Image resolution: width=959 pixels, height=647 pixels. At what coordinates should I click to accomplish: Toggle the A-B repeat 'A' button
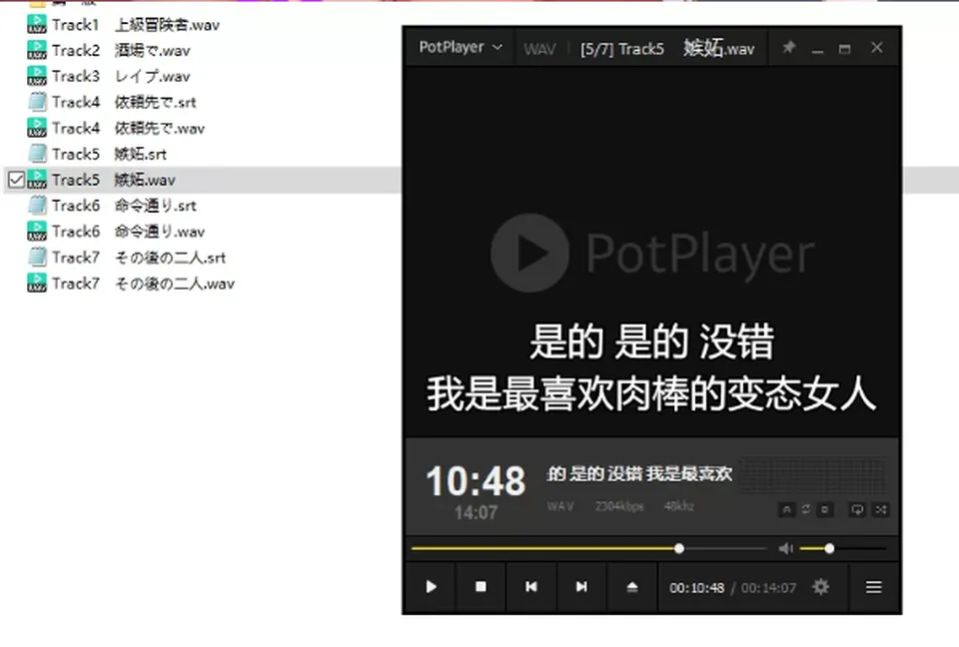coord(786,509)
